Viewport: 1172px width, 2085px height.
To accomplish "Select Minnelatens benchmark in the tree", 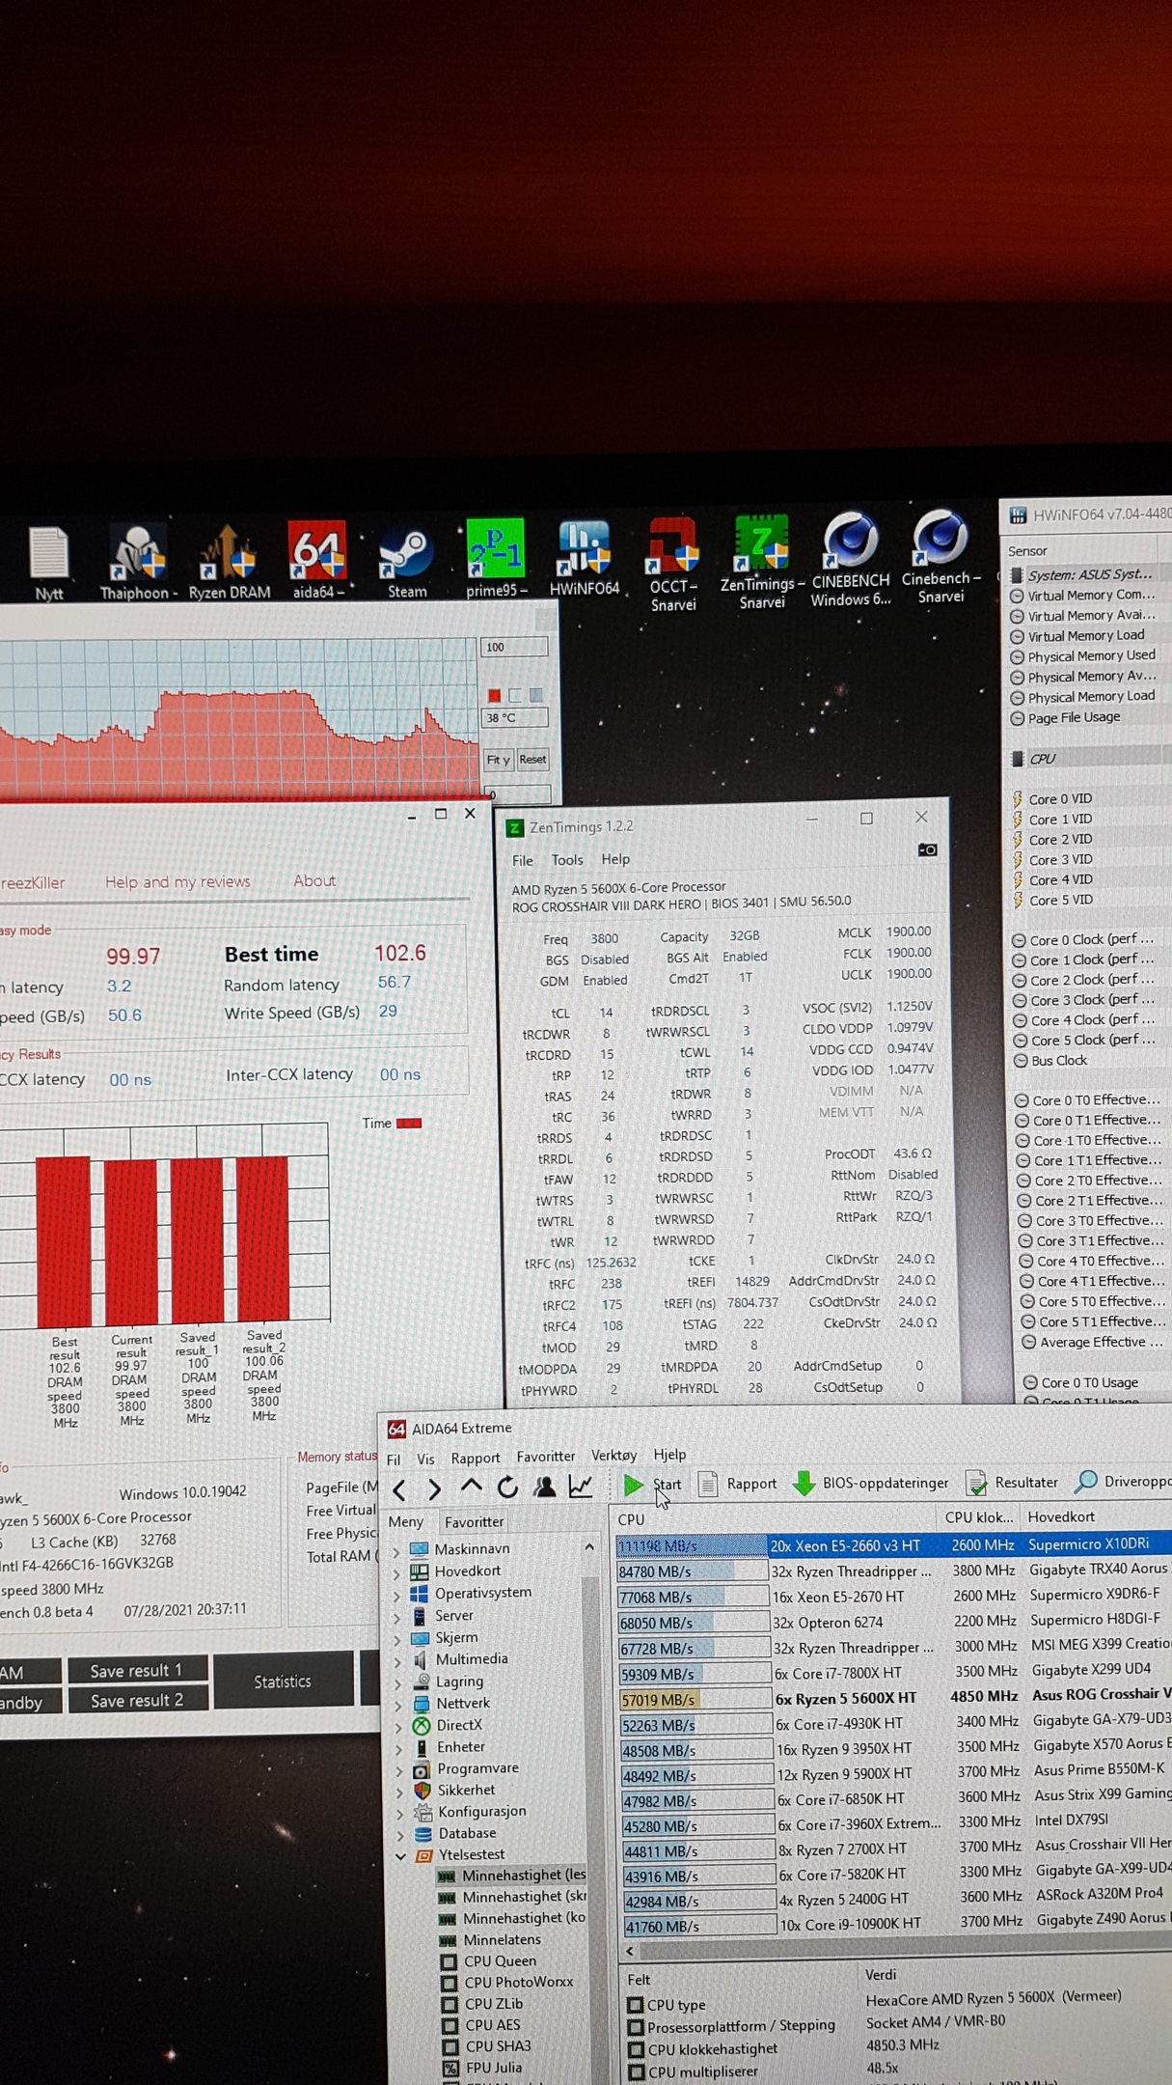I will [502, 1940].
